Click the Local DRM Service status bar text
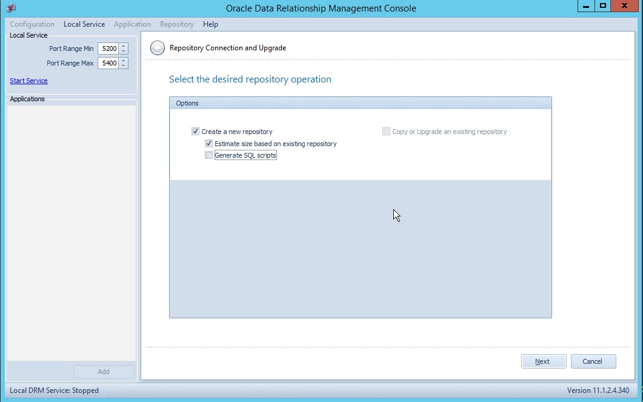Viewport: 643px width, 402px height. pos(53,390)
